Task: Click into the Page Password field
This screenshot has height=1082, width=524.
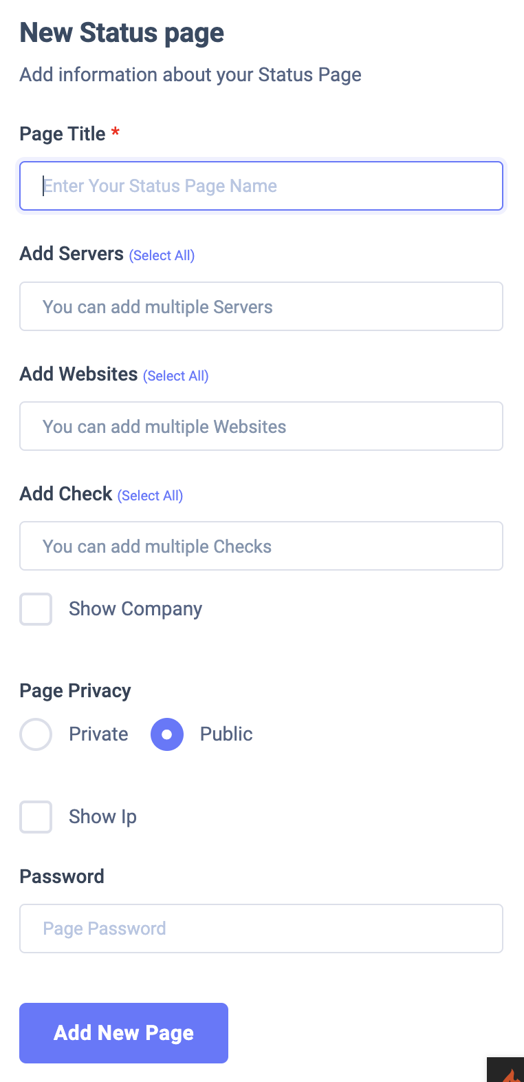Action: point(261,929)
